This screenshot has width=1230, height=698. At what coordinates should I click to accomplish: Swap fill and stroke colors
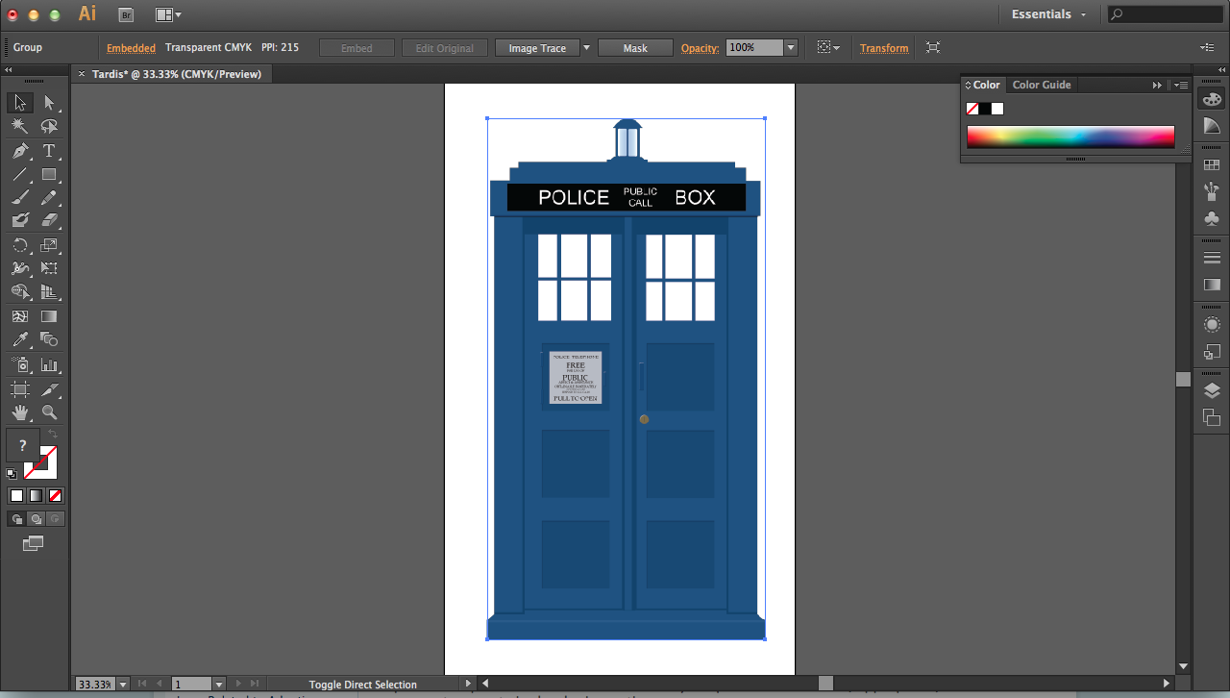(x=52, y=435)
